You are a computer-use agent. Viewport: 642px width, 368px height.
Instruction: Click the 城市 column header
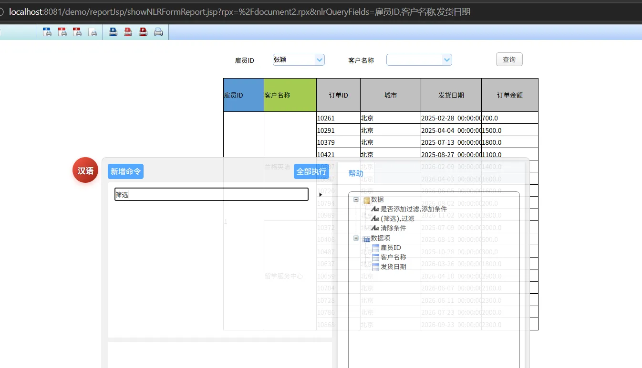pos(391,95)
